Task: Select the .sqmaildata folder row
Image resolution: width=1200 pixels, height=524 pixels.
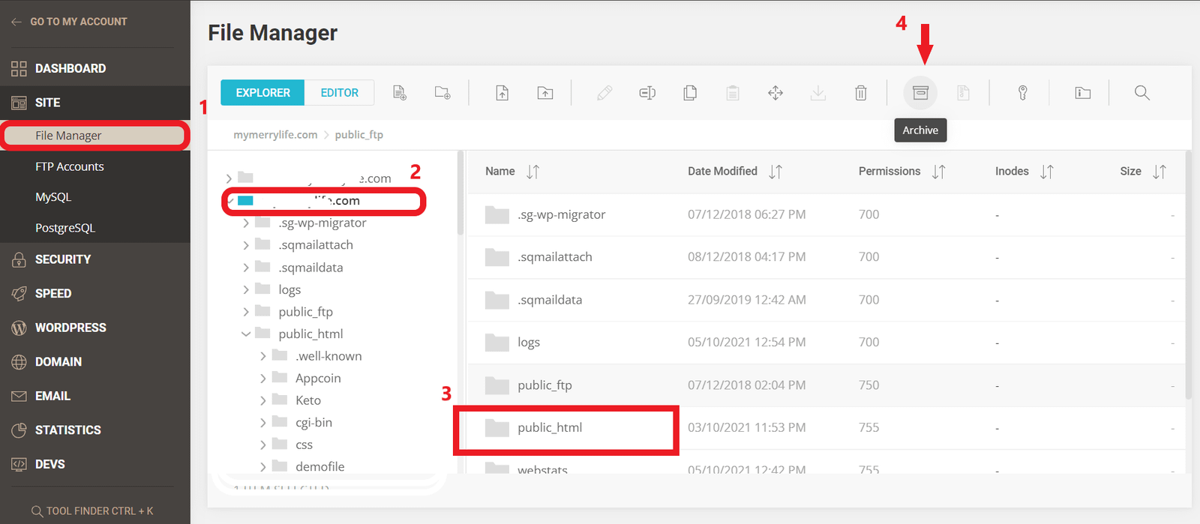Action: coord(826,301)
